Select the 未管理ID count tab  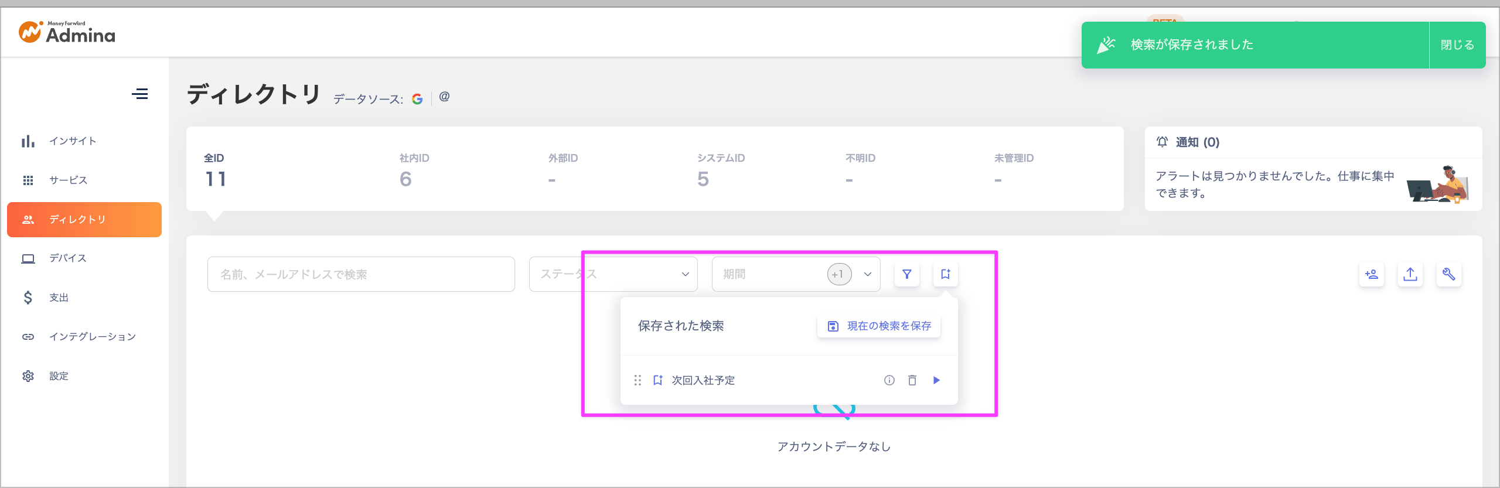1014,170
